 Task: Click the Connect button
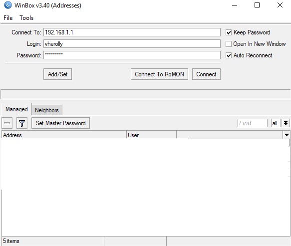click(206, 74)
